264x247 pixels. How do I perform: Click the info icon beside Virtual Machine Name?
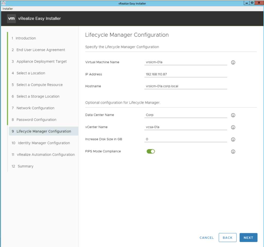point(233,62)
